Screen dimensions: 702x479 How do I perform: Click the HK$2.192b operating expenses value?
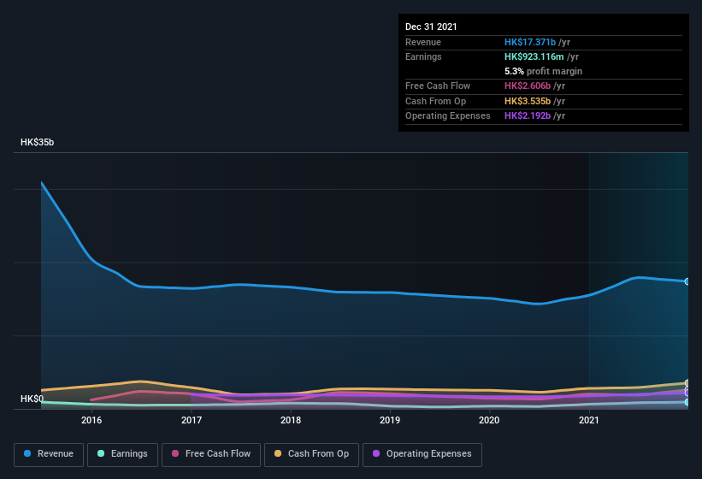pyautogui.click(x=528, y=116)
